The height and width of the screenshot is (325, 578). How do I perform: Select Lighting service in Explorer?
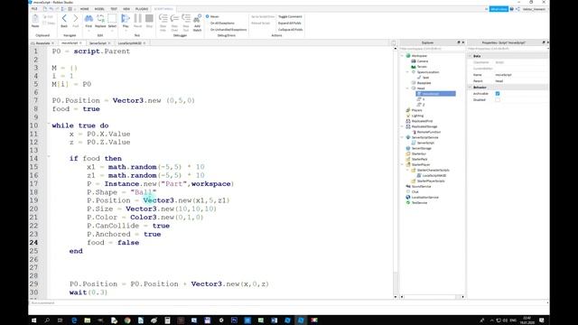(x=417, y=116)
